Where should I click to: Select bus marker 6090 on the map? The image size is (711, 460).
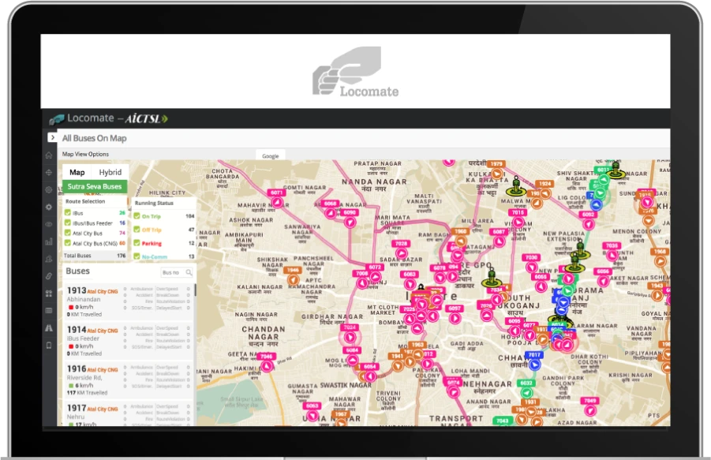click(x=350, y=218)
